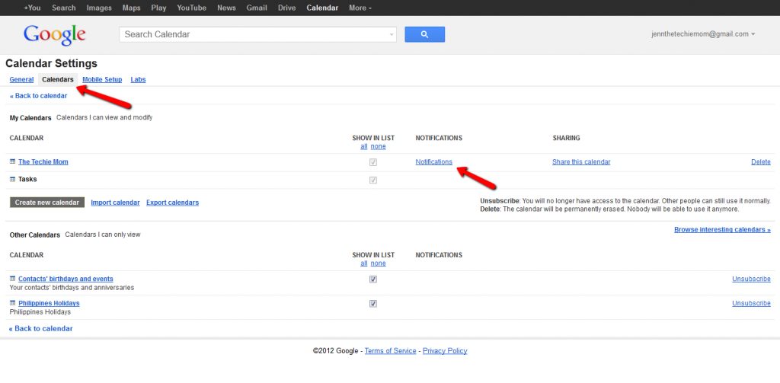Screen dimensions: 780x383
Task: Toggle Show in list checkbox for Tasks
Action: click(x=373, y=180)
